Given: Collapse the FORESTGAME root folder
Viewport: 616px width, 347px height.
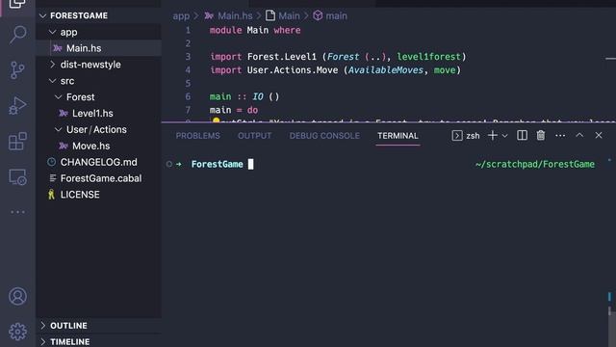Looking at the screenshot, I should (42, 15).
